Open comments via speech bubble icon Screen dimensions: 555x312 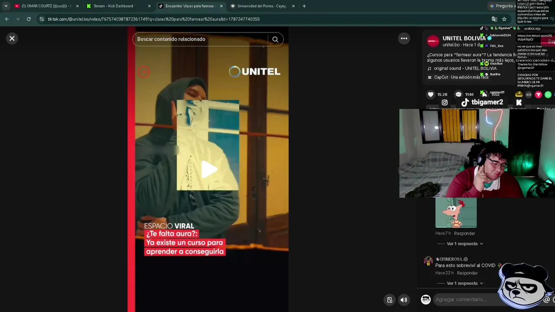[x=458, y=94]
